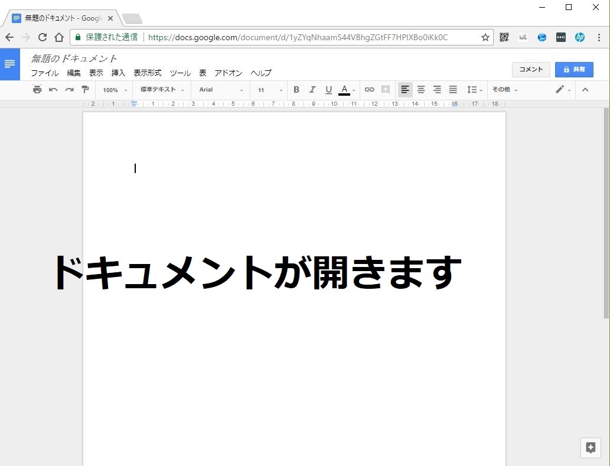Open the その他 toolbar overflow menu

pyautogui.click(x=504, y=90)
